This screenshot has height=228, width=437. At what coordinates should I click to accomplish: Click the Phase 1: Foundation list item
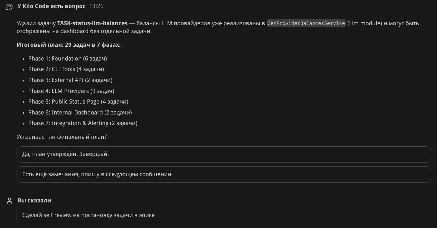pos(68,59)
